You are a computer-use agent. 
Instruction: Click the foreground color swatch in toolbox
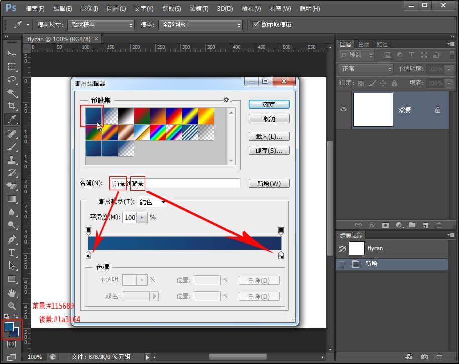(x=9, y=326)
